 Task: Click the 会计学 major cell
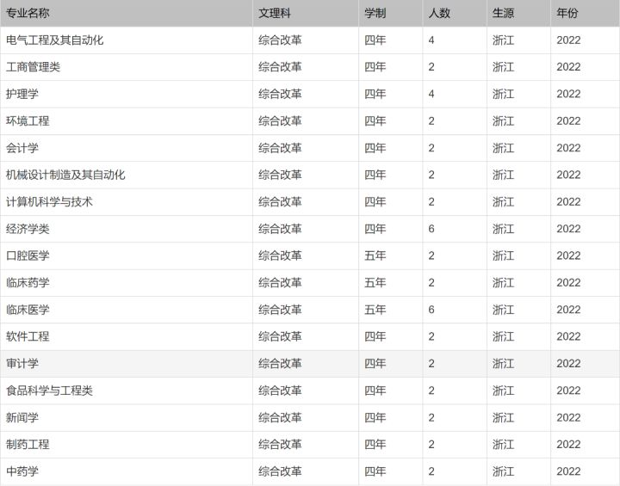[22, 148]
